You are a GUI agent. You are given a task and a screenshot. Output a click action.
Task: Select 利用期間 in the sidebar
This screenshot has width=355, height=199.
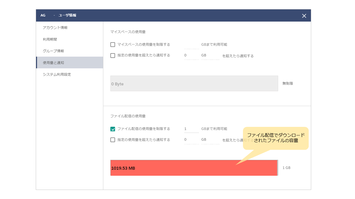point(50,39)
